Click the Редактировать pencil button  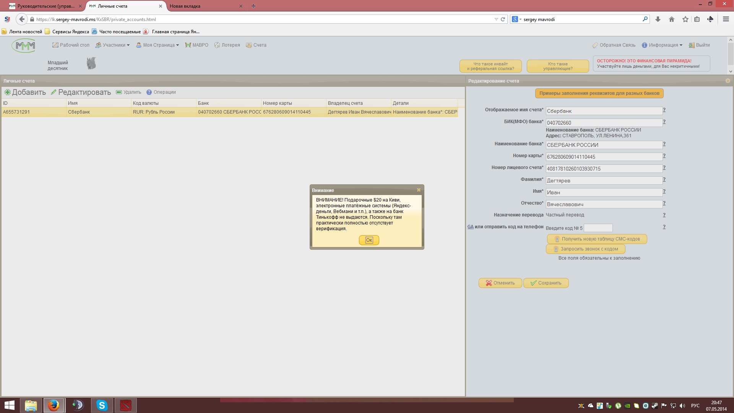(x=81, y=92)
